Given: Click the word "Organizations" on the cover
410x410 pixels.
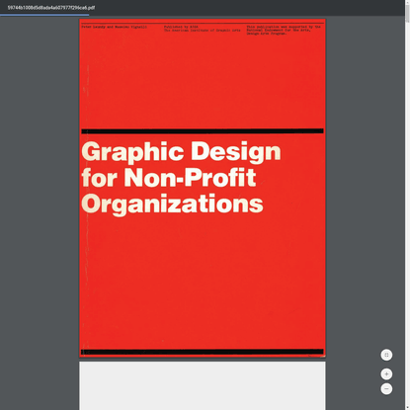Looking at the screenshot, I should 172,205.
